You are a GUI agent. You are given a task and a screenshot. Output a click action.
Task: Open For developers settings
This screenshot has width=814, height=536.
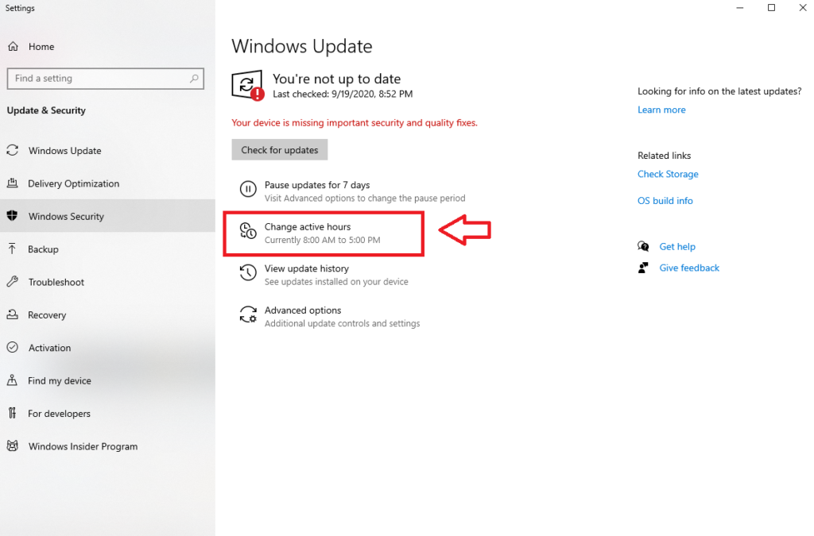click(107, 413)
